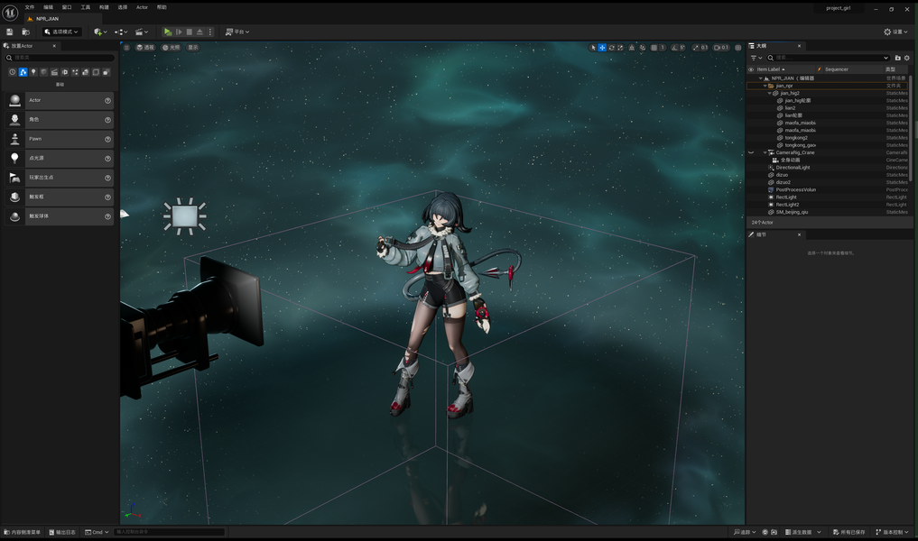
Task: Adjust camera speed 0.1 setting
Action: 721,48
